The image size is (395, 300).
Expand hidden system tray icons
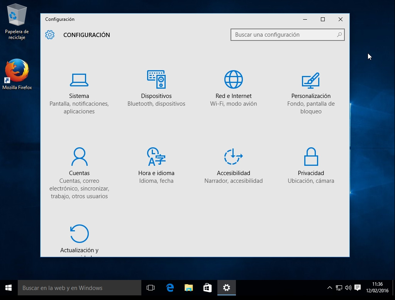[329, 288]
